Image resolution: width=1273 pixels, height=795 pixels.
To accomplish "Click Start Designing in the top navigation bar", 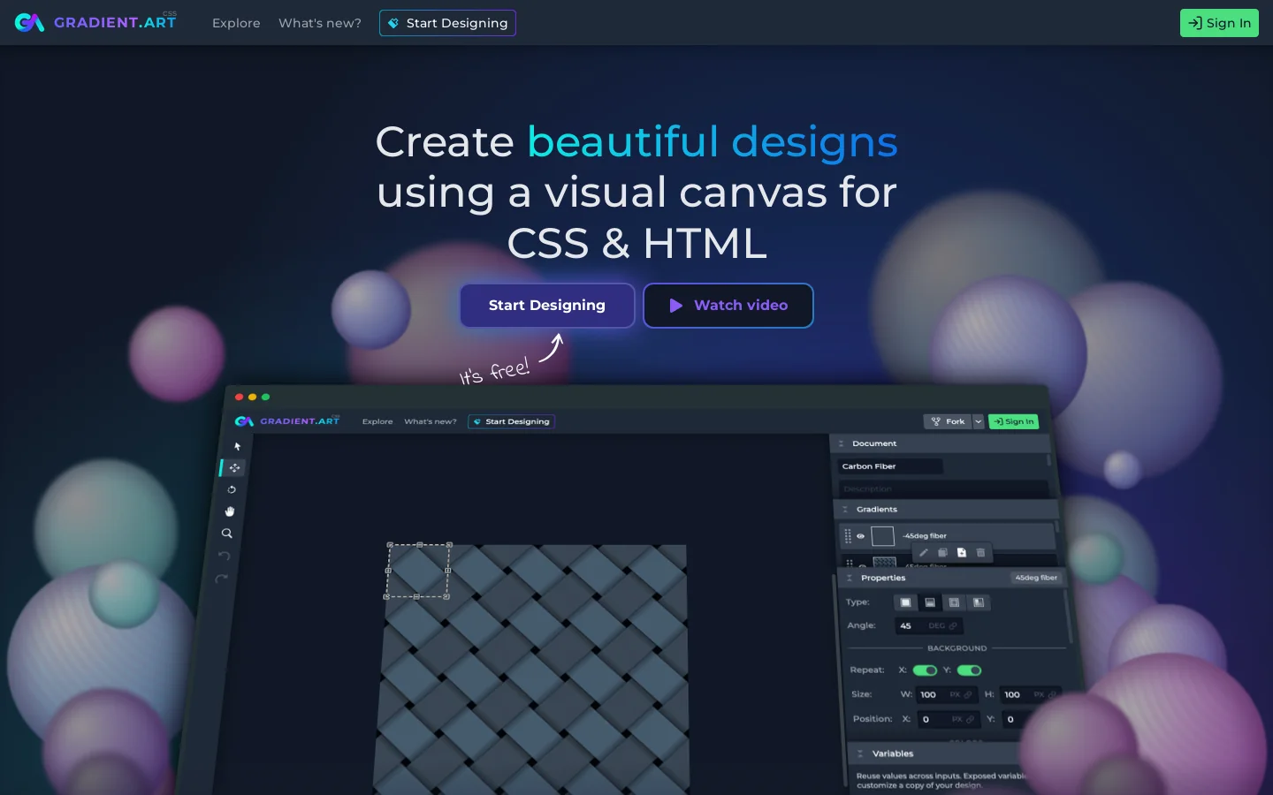I will (447, 23).
